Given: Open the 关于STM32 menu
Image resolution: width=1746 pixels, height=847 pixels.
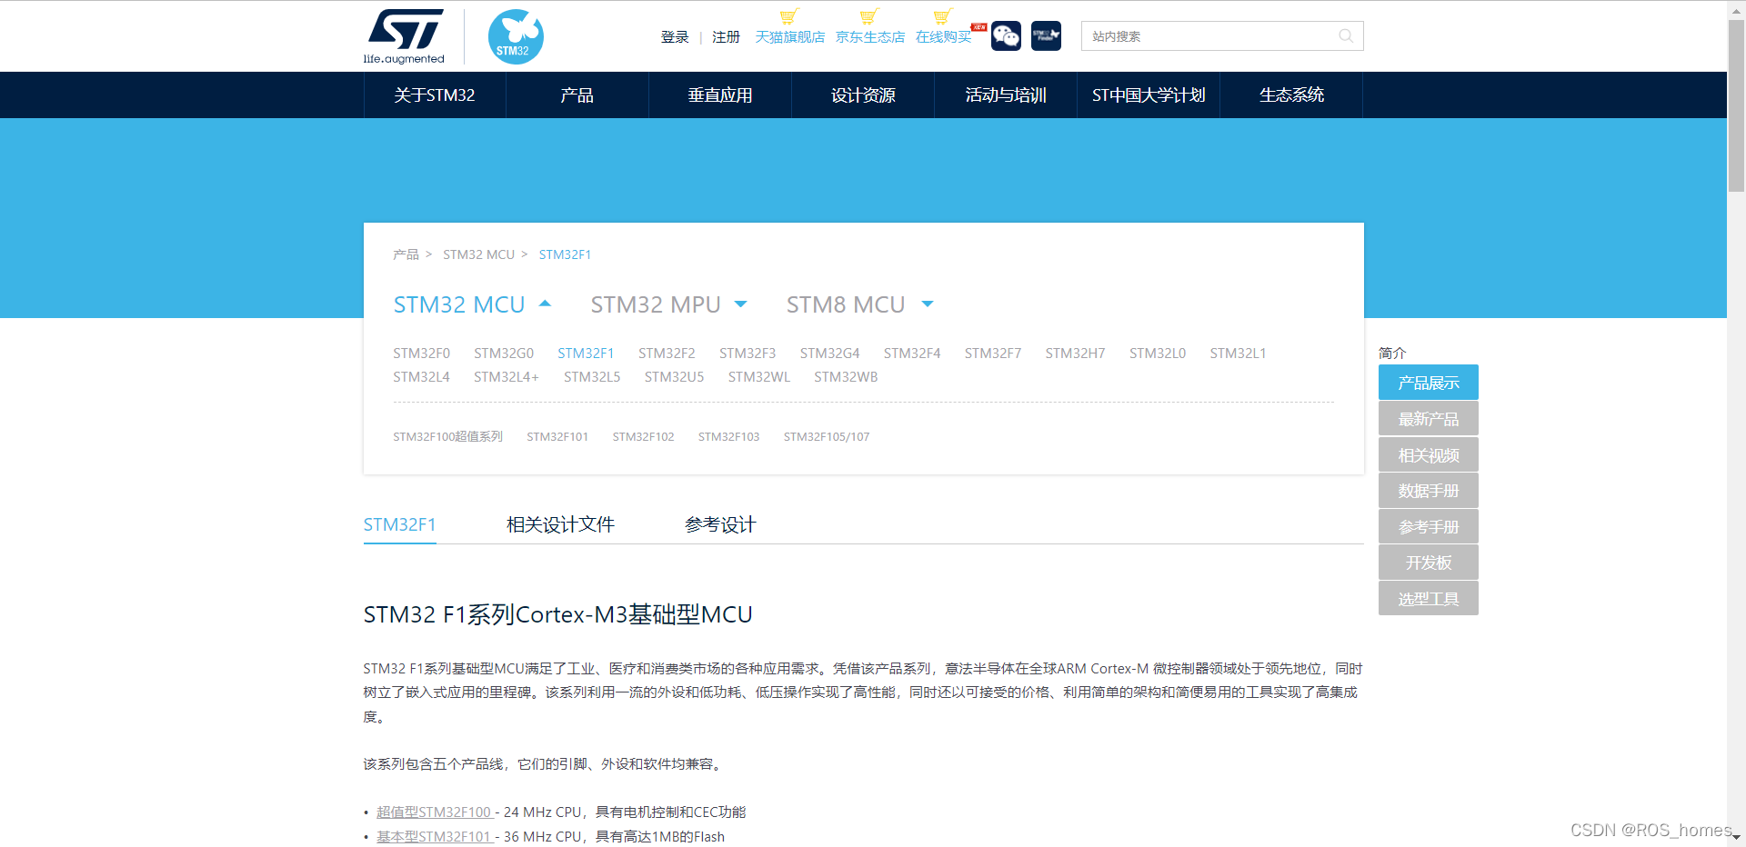Looking at the screenshot, I should [435, 95].
